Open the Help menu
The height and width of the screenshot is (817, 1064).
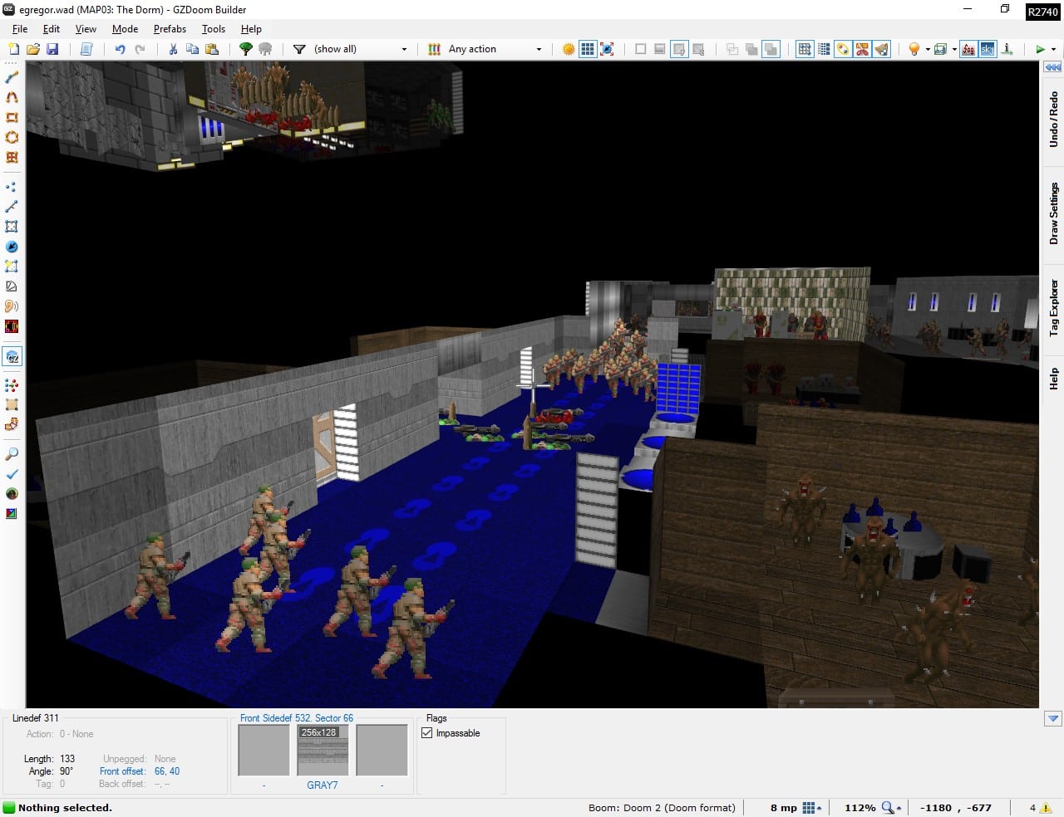pos(251,28)
